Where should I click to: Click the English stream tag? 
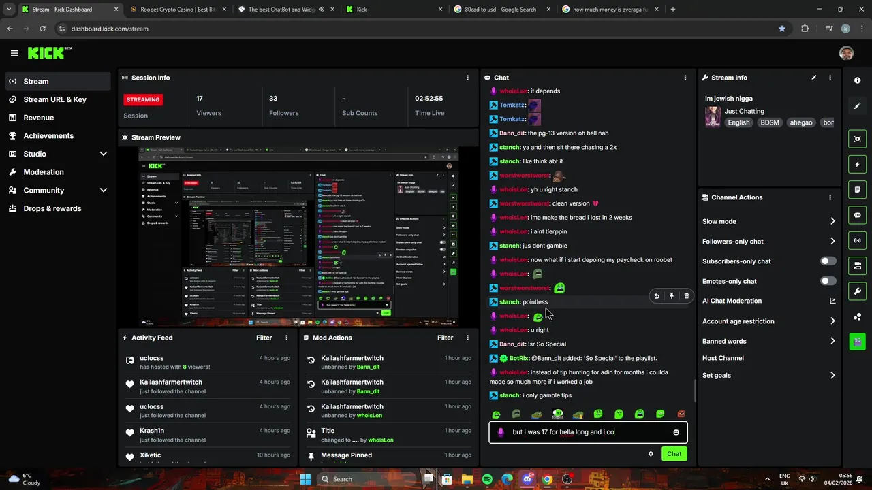(x=738, y=122)
